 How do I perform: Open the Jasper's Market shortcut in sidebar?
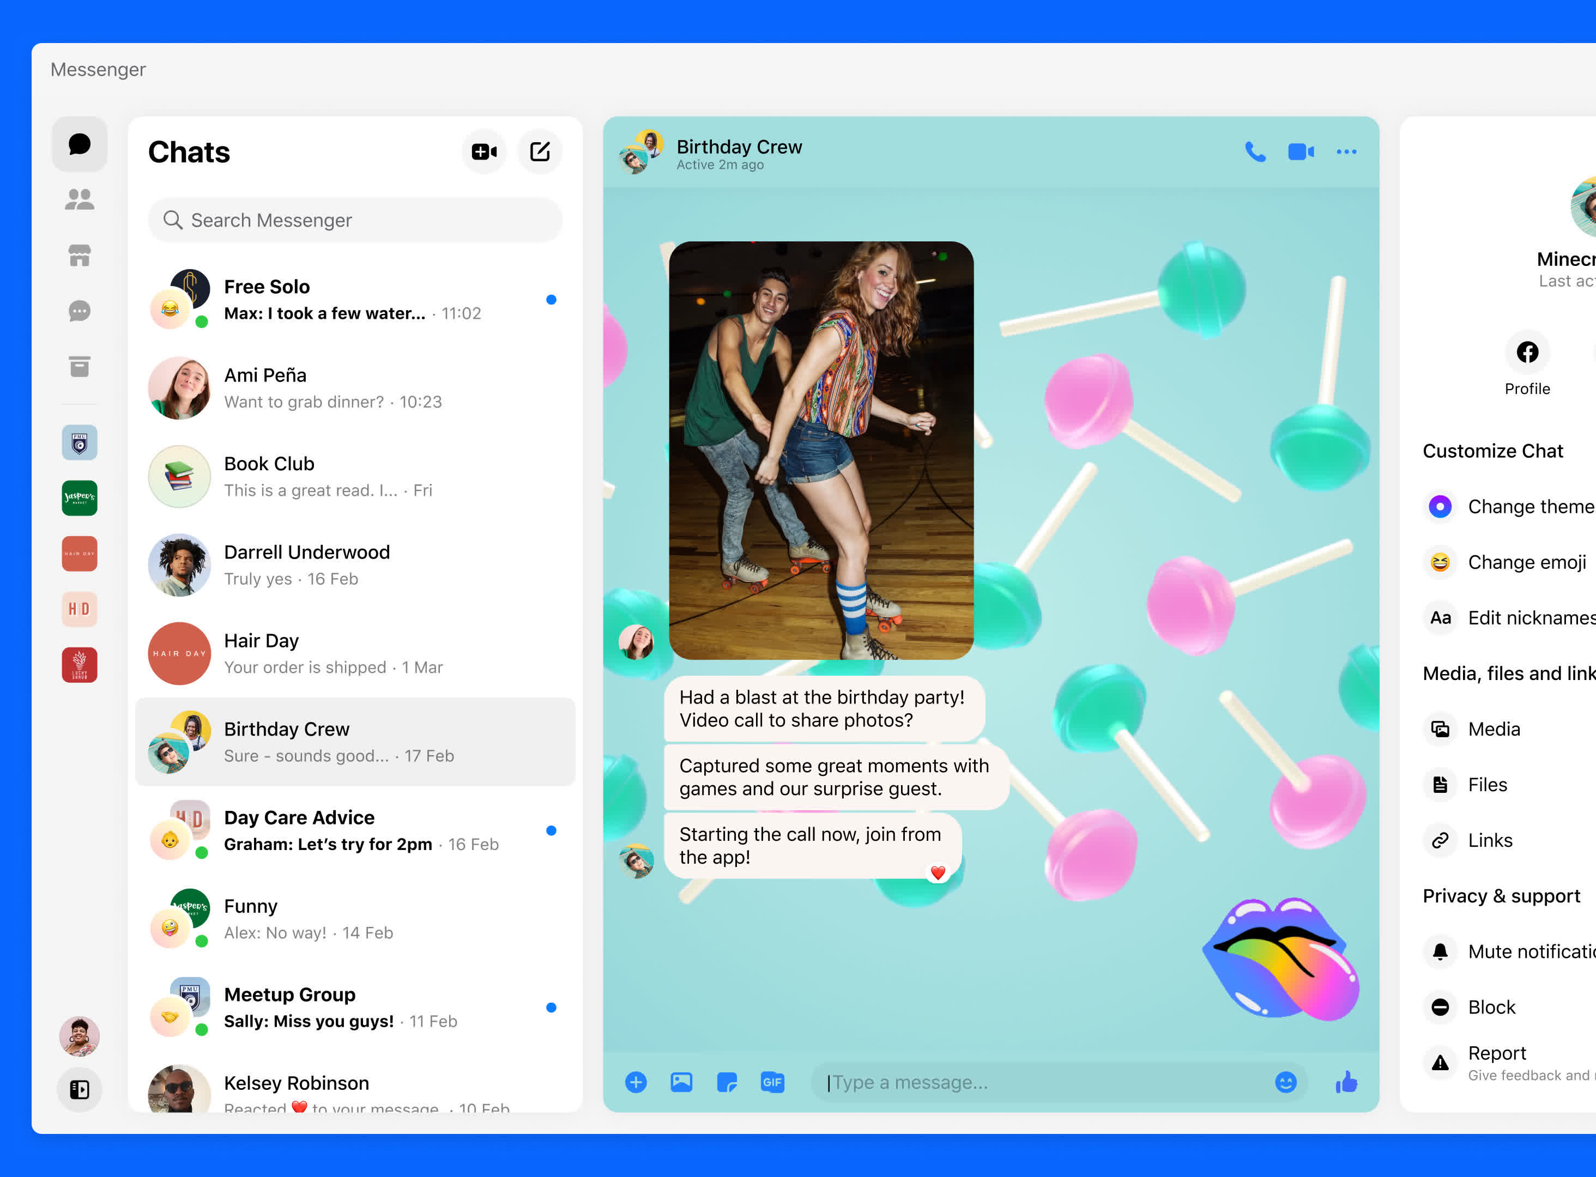(x=80, y=498)
